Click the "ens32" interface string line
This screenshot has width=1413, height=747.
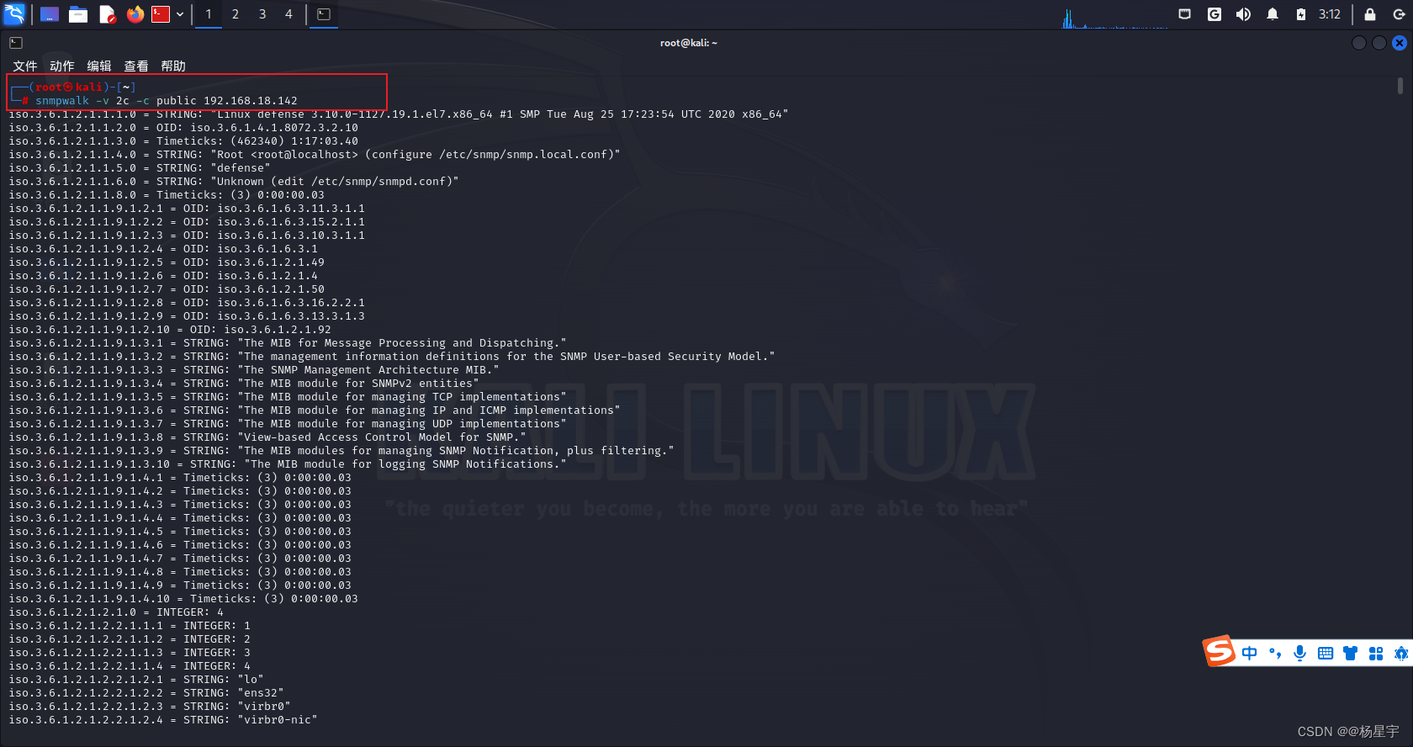pyautogui.click(x=146, y=693)
